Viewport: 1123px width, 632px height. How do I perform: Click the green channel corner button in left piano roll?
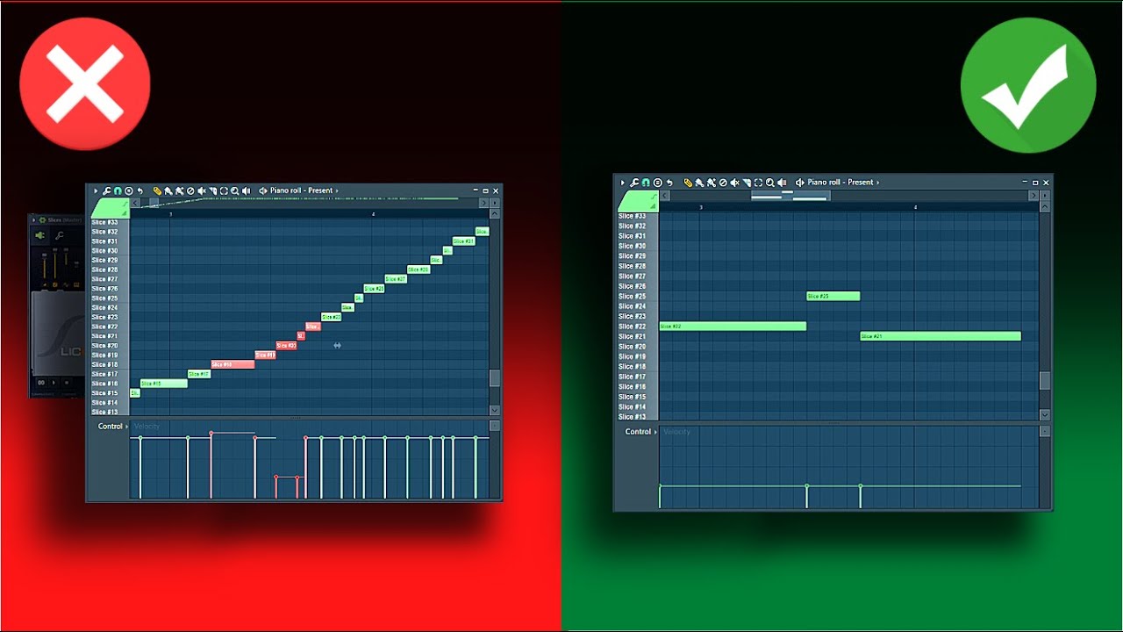[x=110, y=208]
